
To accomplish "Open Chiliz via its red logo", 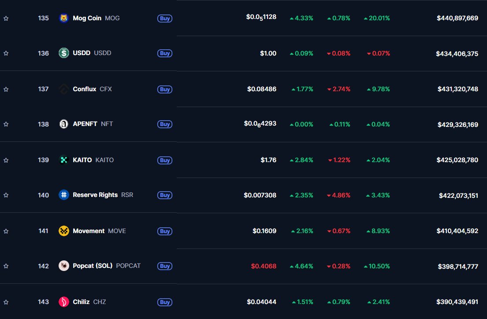I will tap(63, 302).
